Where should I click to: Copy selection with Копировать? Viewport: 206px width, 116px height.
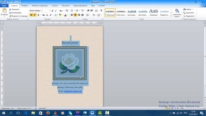pos(15,13)
